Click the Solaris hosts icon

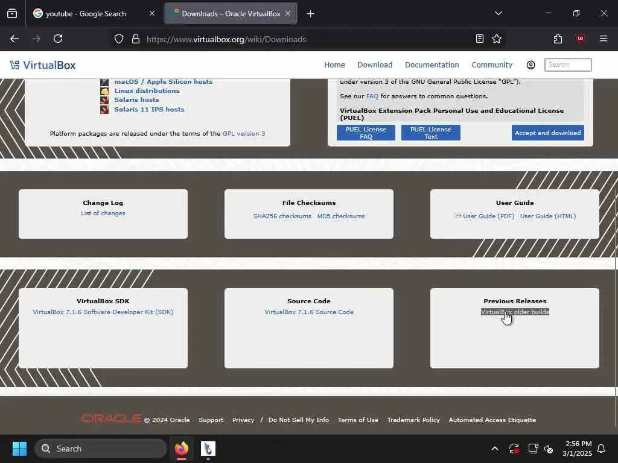coord(104,100)
